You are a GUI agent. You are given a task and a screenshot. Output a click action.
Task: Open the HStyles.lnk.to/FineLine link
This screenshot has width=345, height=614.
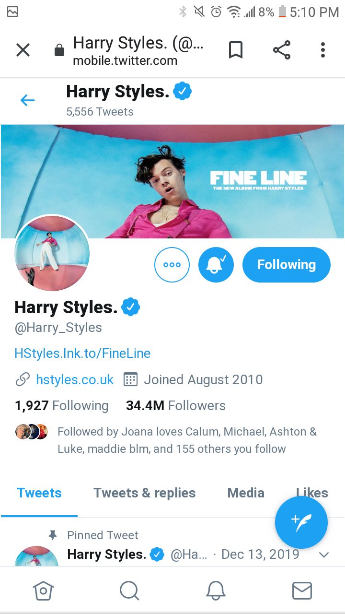click(82, 354)
